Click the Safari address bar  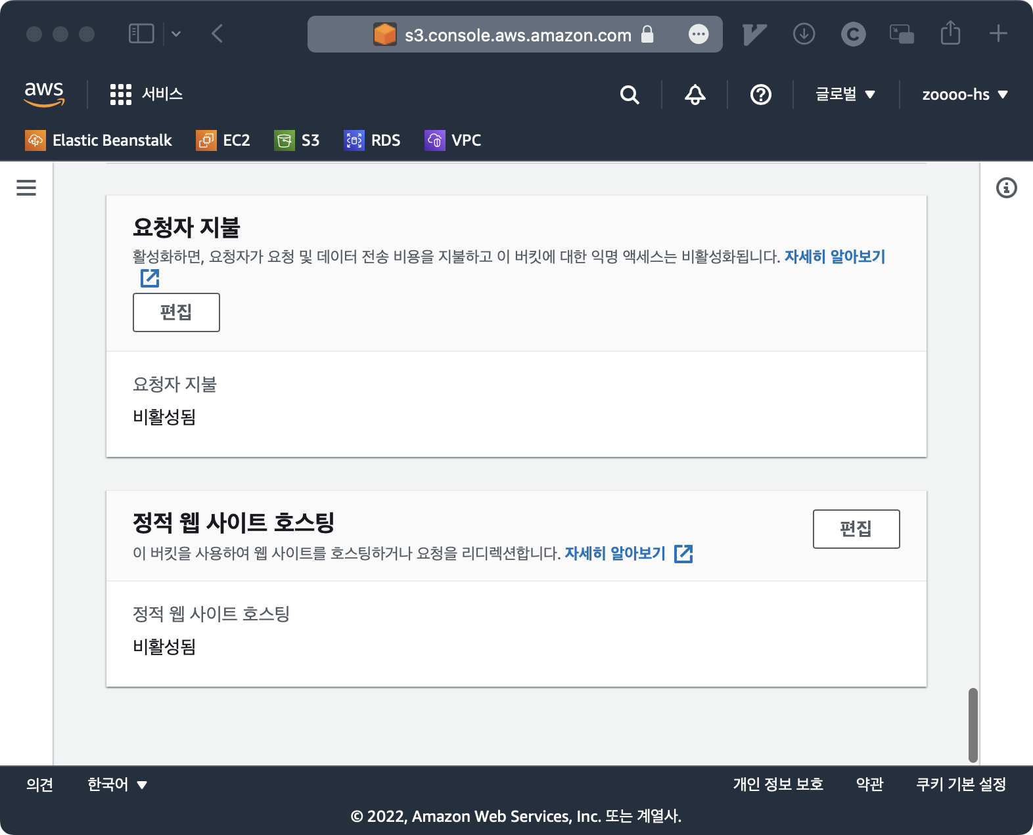(x=515, y=34)
